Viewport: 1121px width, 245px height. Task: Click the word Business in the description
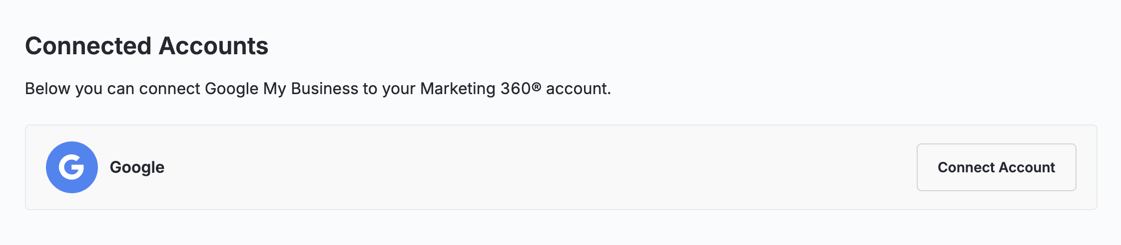[324, 89]
